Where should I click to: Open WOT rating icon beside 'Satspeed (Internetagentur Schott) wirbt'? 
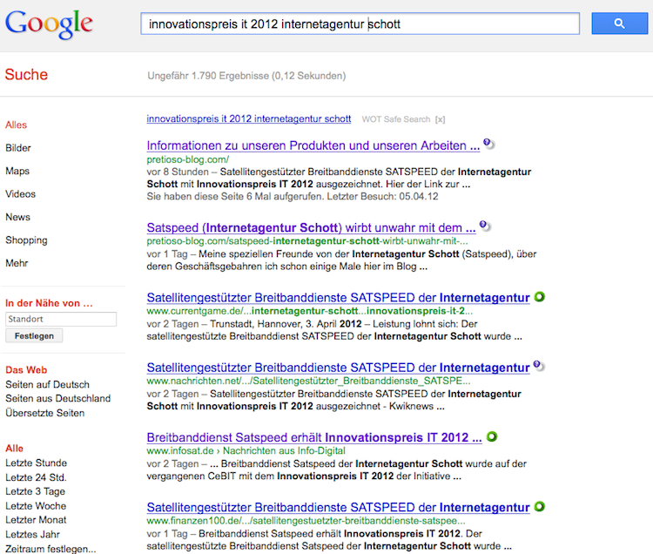tap(485, 226)
